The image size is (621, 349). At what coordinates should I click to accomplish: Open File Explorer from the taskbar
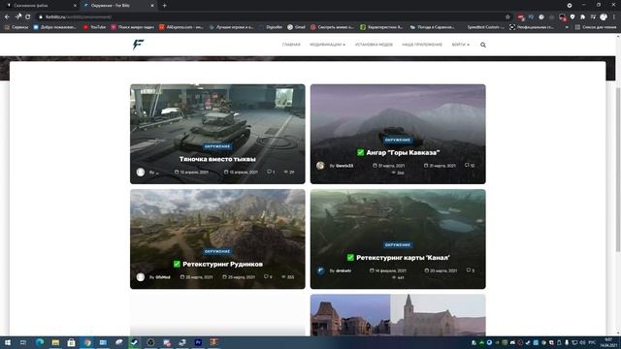coord(55,342)
